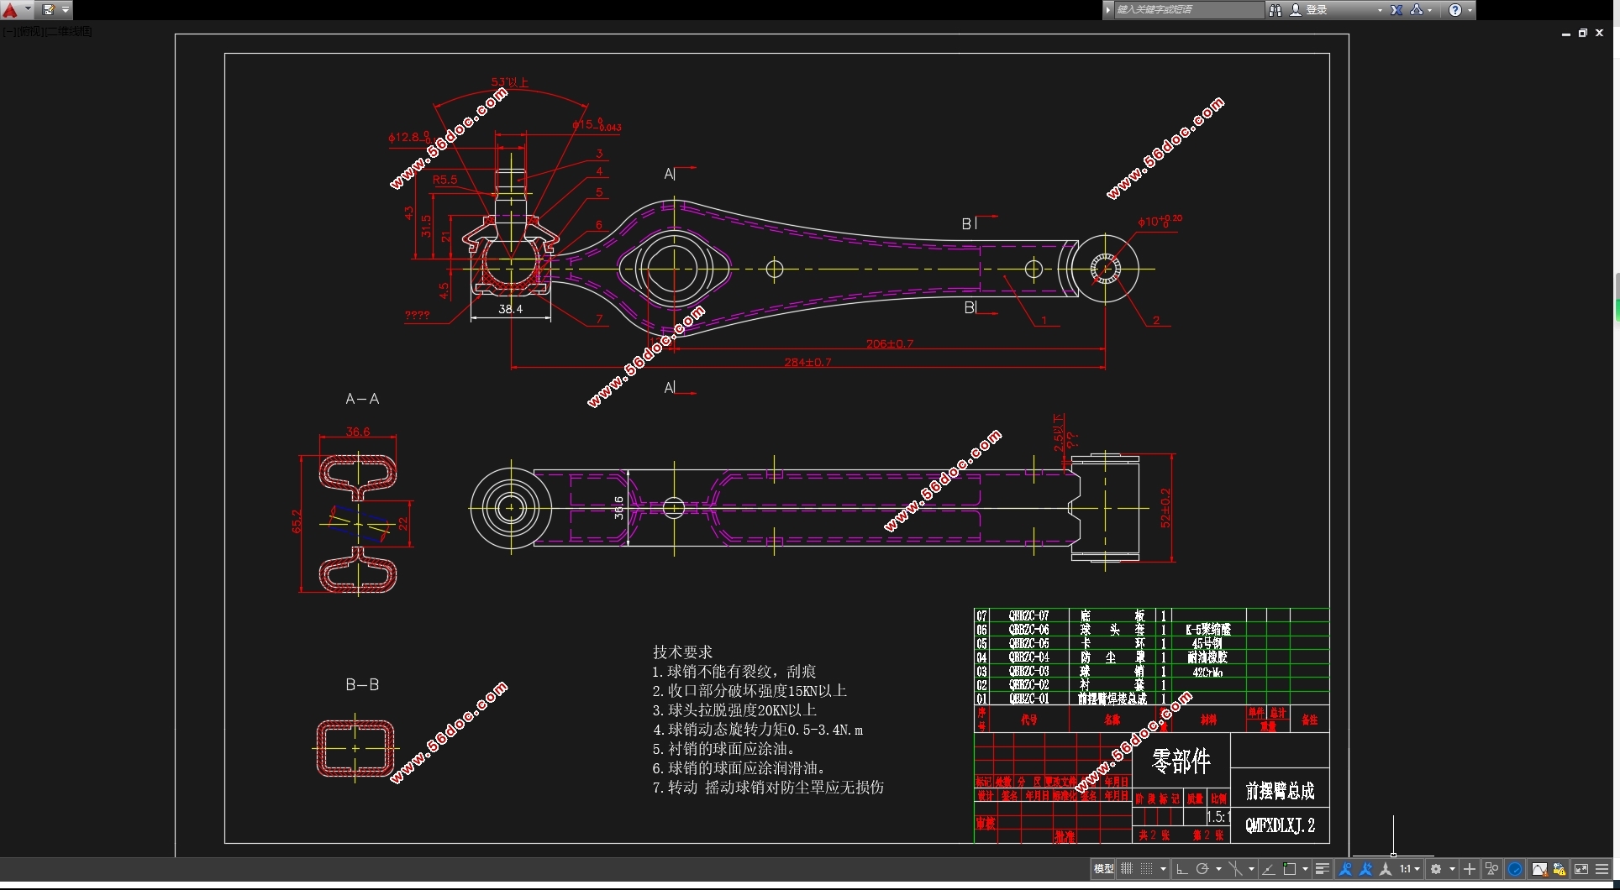Image resolution: width=1620 pixels, height=890 pixels.
Task: Toggle the angle-shaped status bar icon
Action: [x=1269, y=869]
